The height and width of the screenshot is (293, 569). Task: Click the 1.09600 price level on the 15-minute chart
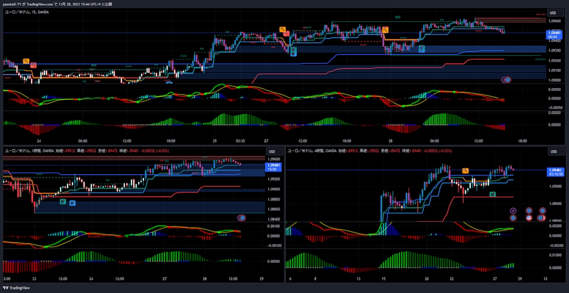coord(555,21)
